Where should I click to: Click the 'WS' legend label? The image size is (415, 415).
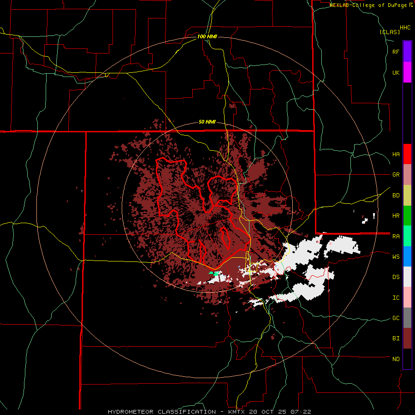(396, 257)
